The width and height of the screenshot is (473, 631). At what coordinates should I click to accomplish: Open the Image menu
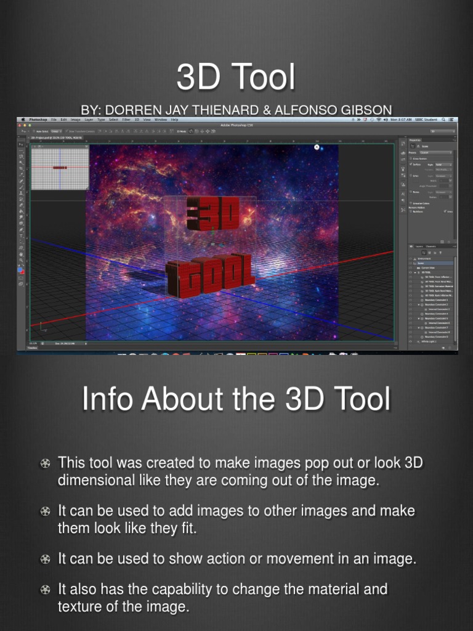pos(75,120)
